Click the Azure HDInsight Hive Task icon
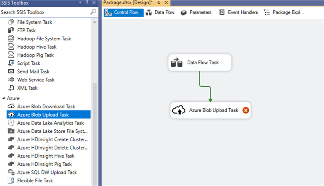Screen dimensions: 324x186 point(11,156)
